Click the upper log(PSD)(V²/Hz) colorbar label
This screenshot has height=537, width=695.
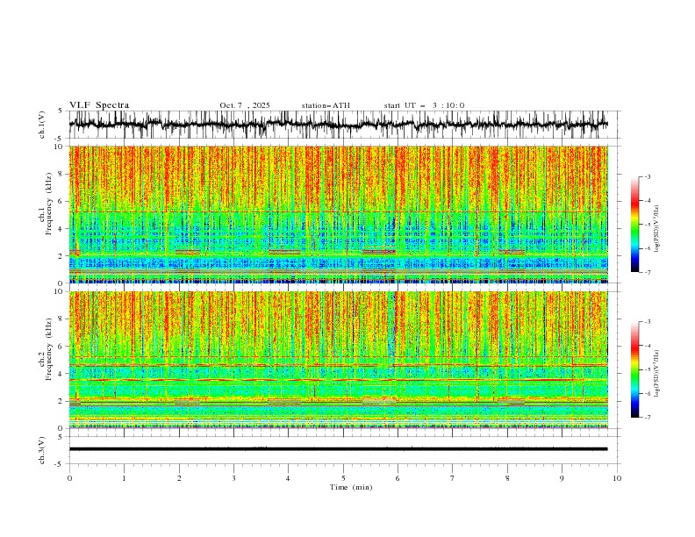coord(656,229)
